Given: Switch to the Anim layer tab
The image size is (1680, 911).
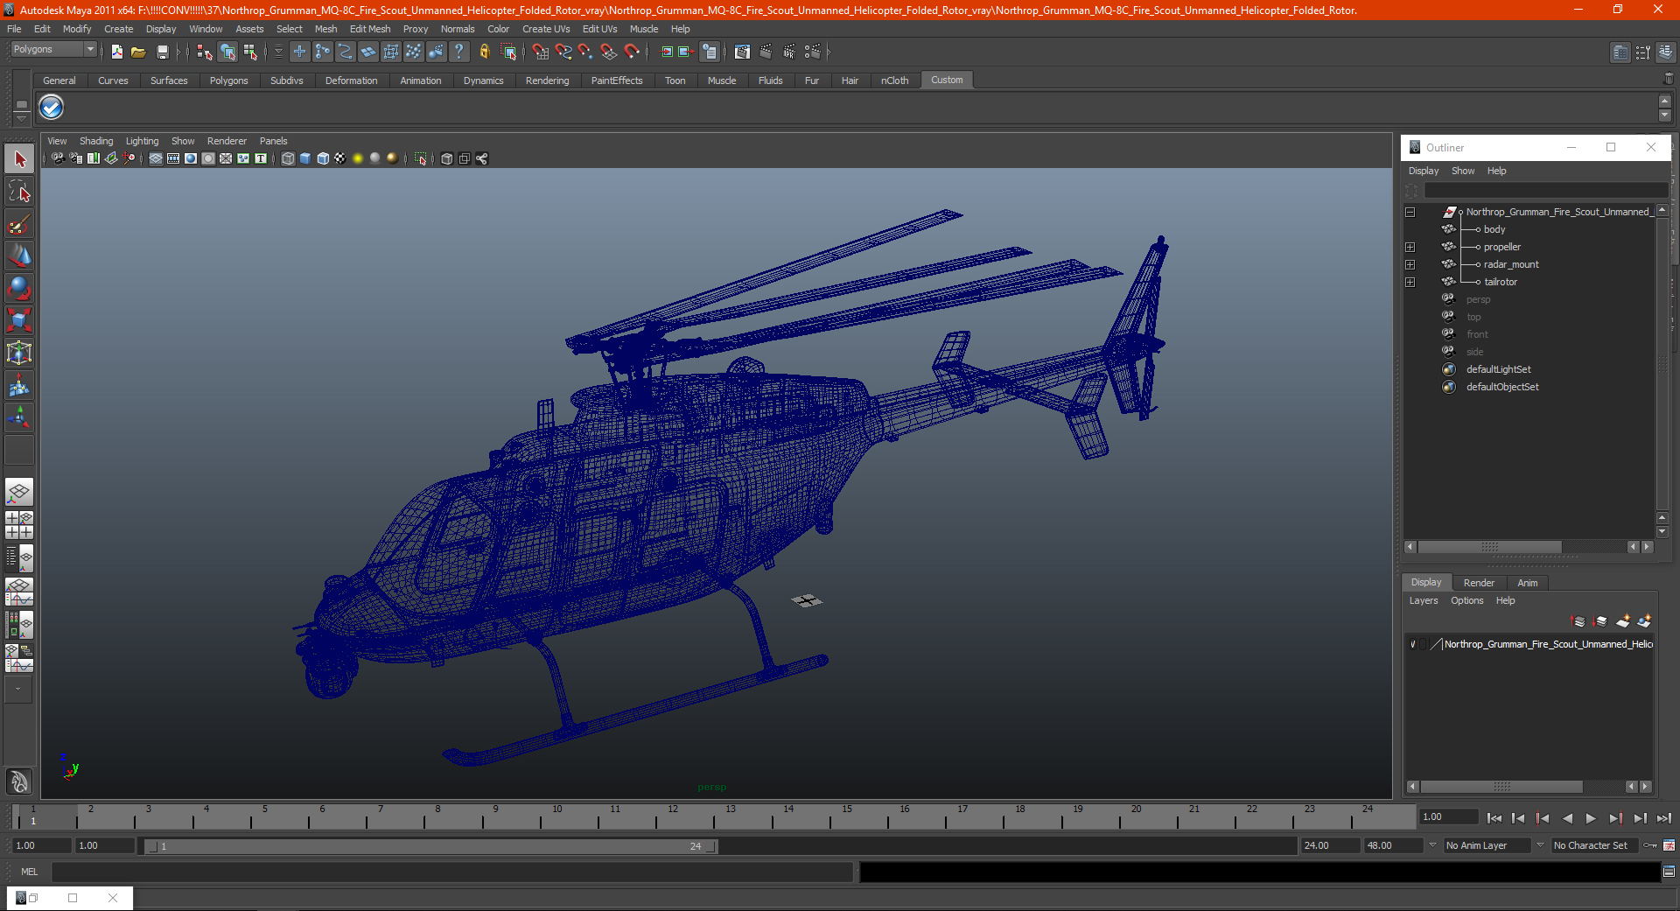Looking at the screenshot, I should 1528,583.
